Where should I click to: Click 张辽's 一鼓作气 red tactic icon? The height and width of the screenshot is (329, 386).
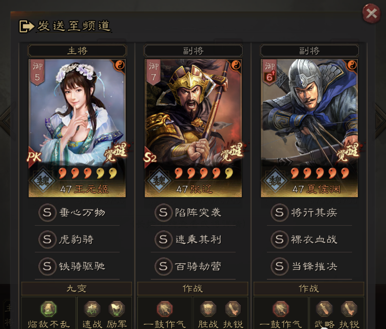coord(165,309)
